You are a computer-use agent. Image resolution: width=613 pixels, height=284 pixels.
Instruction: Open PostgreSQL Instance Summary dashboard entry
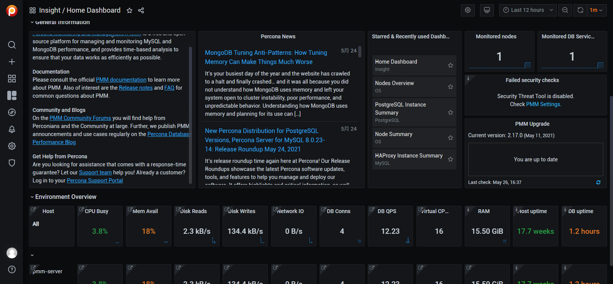(x=400, y=108)
